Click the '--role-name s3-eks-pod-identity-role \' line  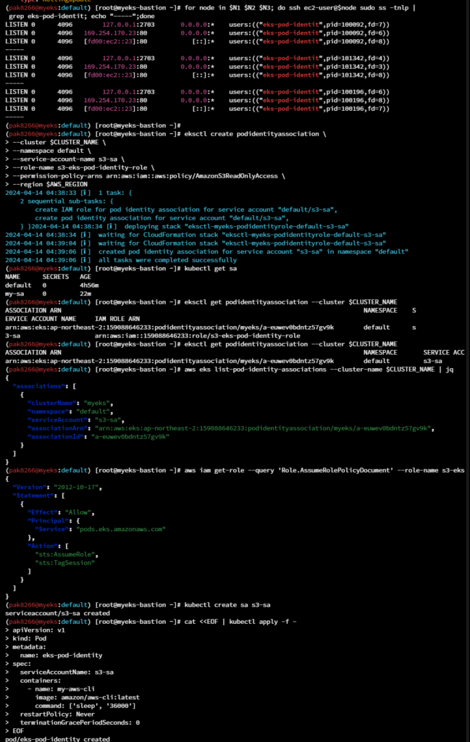(x=83, y=167)
